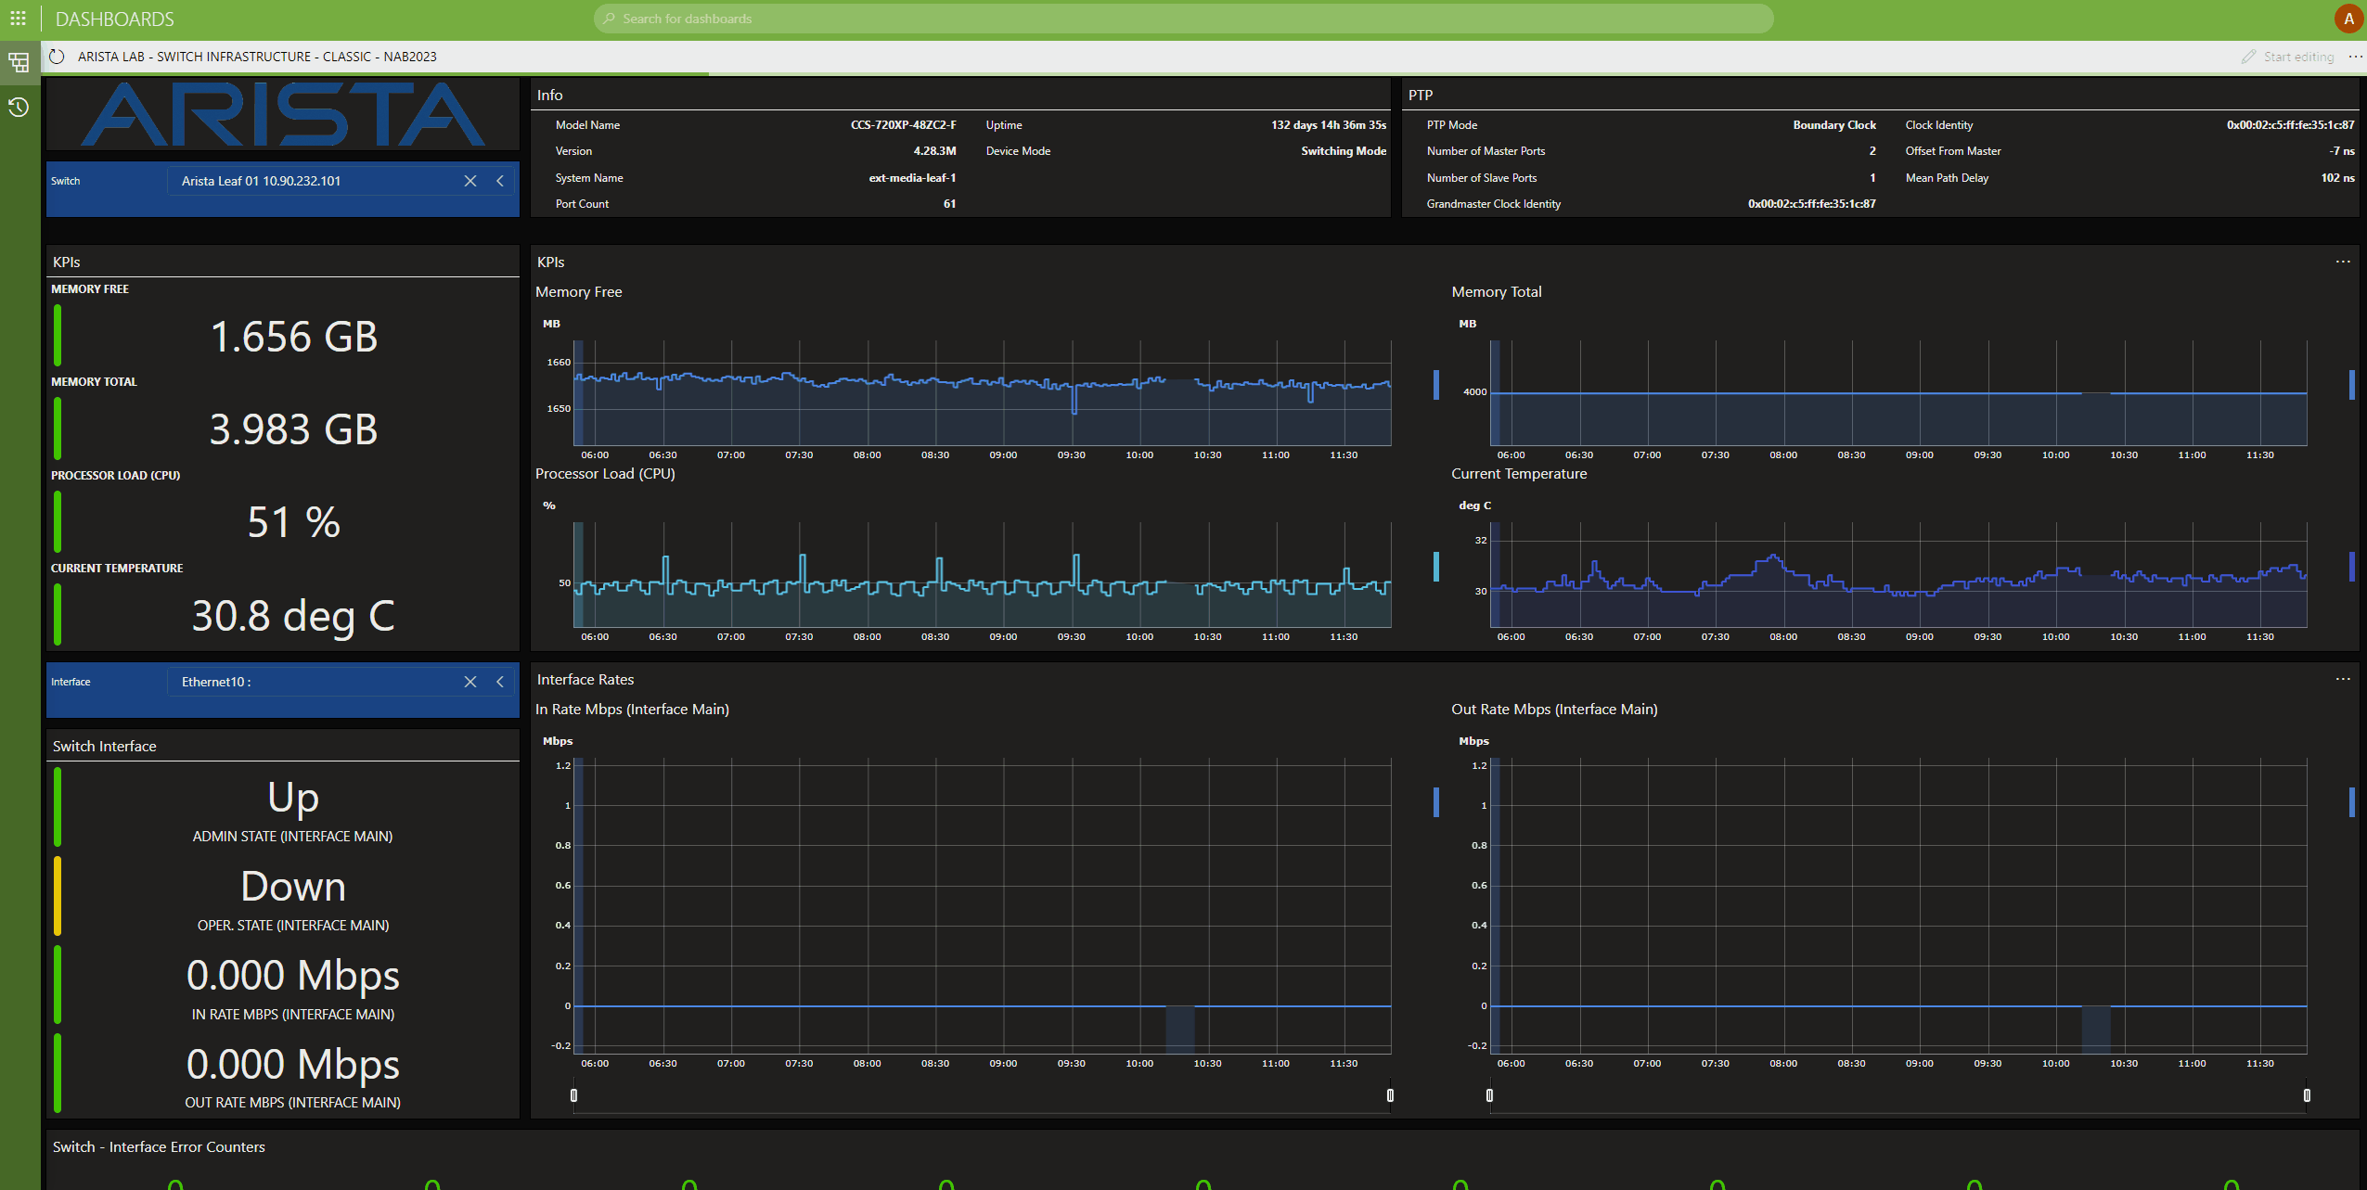
Task: Collapse the Interface selector chevron
Action: point(500,682)
